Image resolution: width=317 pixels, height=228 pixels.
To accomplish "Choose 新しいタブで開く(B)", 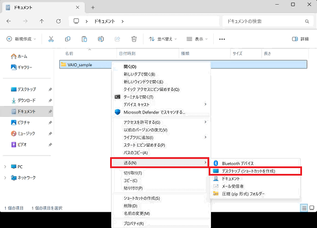I will (x=161, y=74).
